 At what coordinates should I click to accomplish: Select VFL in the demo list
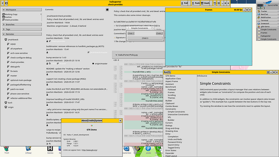tap(169, 117)
